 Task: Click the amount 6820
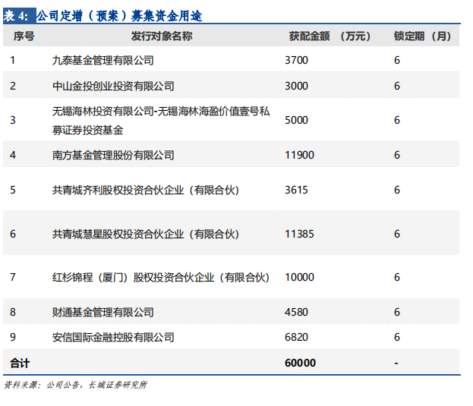[x=296, y=337]
